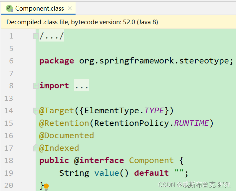Expand the collapsed import block
Screen dimensions: 236x191
coord(36,86)
